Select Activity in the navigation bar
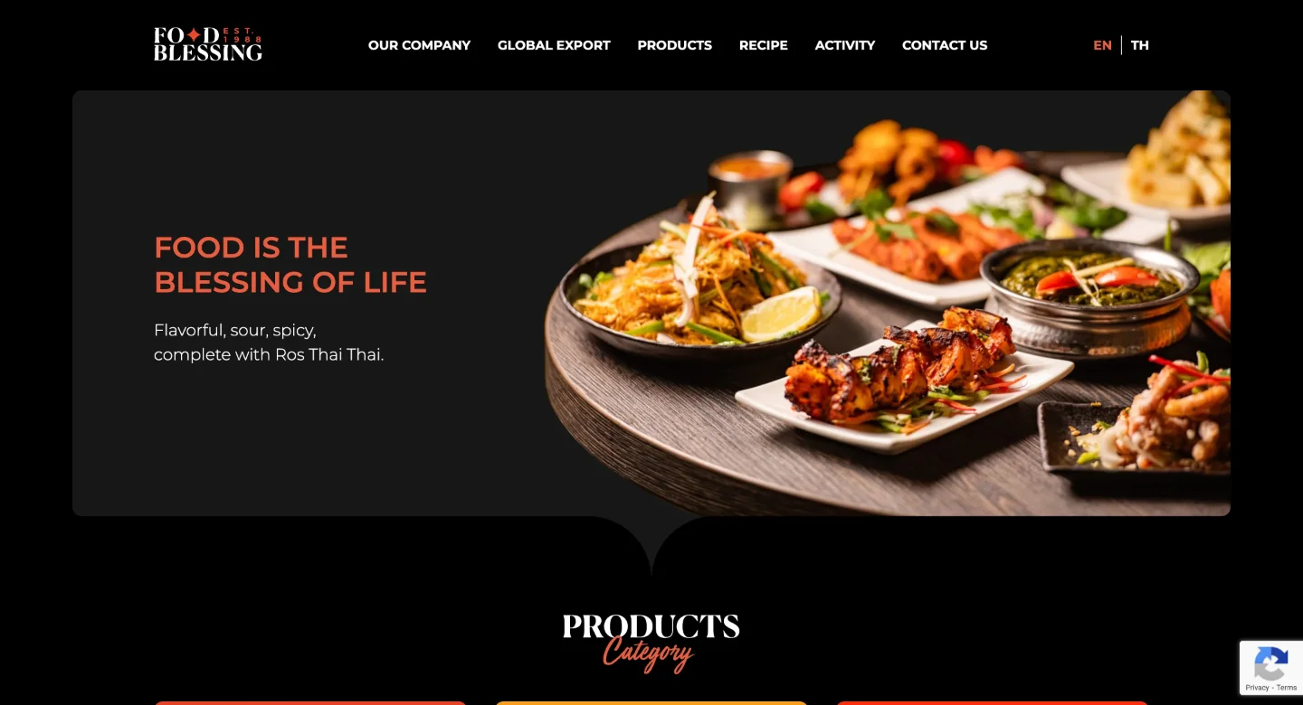This screenshot has width=1303, height=705. (x=844, y=45)
